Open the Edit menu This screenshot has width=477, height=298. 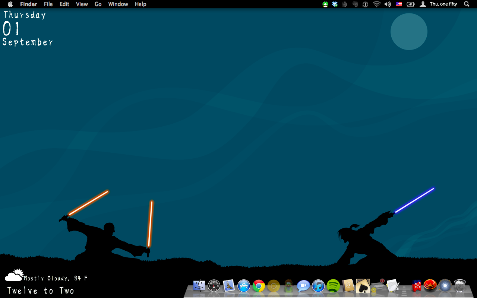click(64, 4)
